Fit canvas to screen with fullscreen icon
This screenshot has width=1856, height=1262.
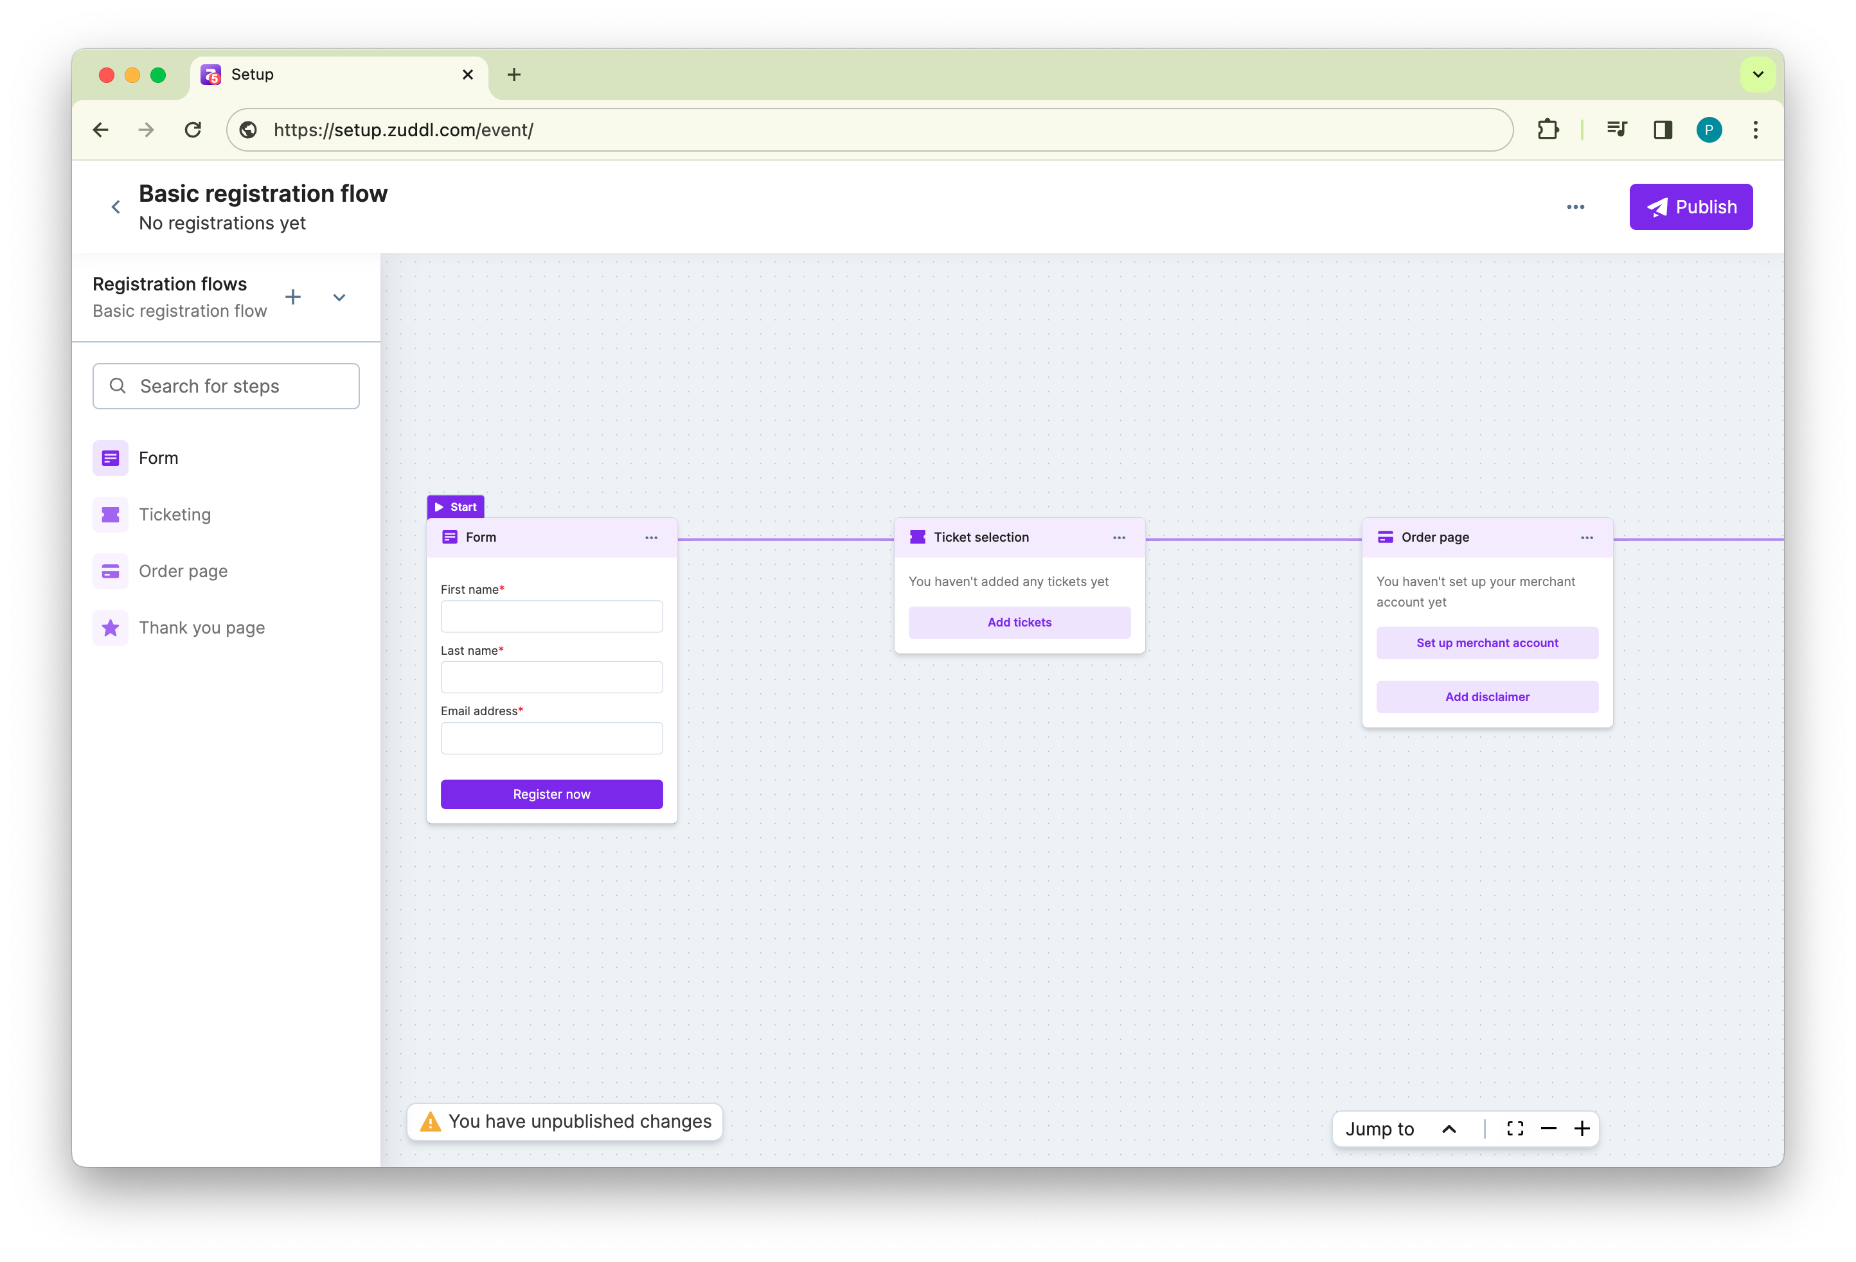(1515, 1128)
